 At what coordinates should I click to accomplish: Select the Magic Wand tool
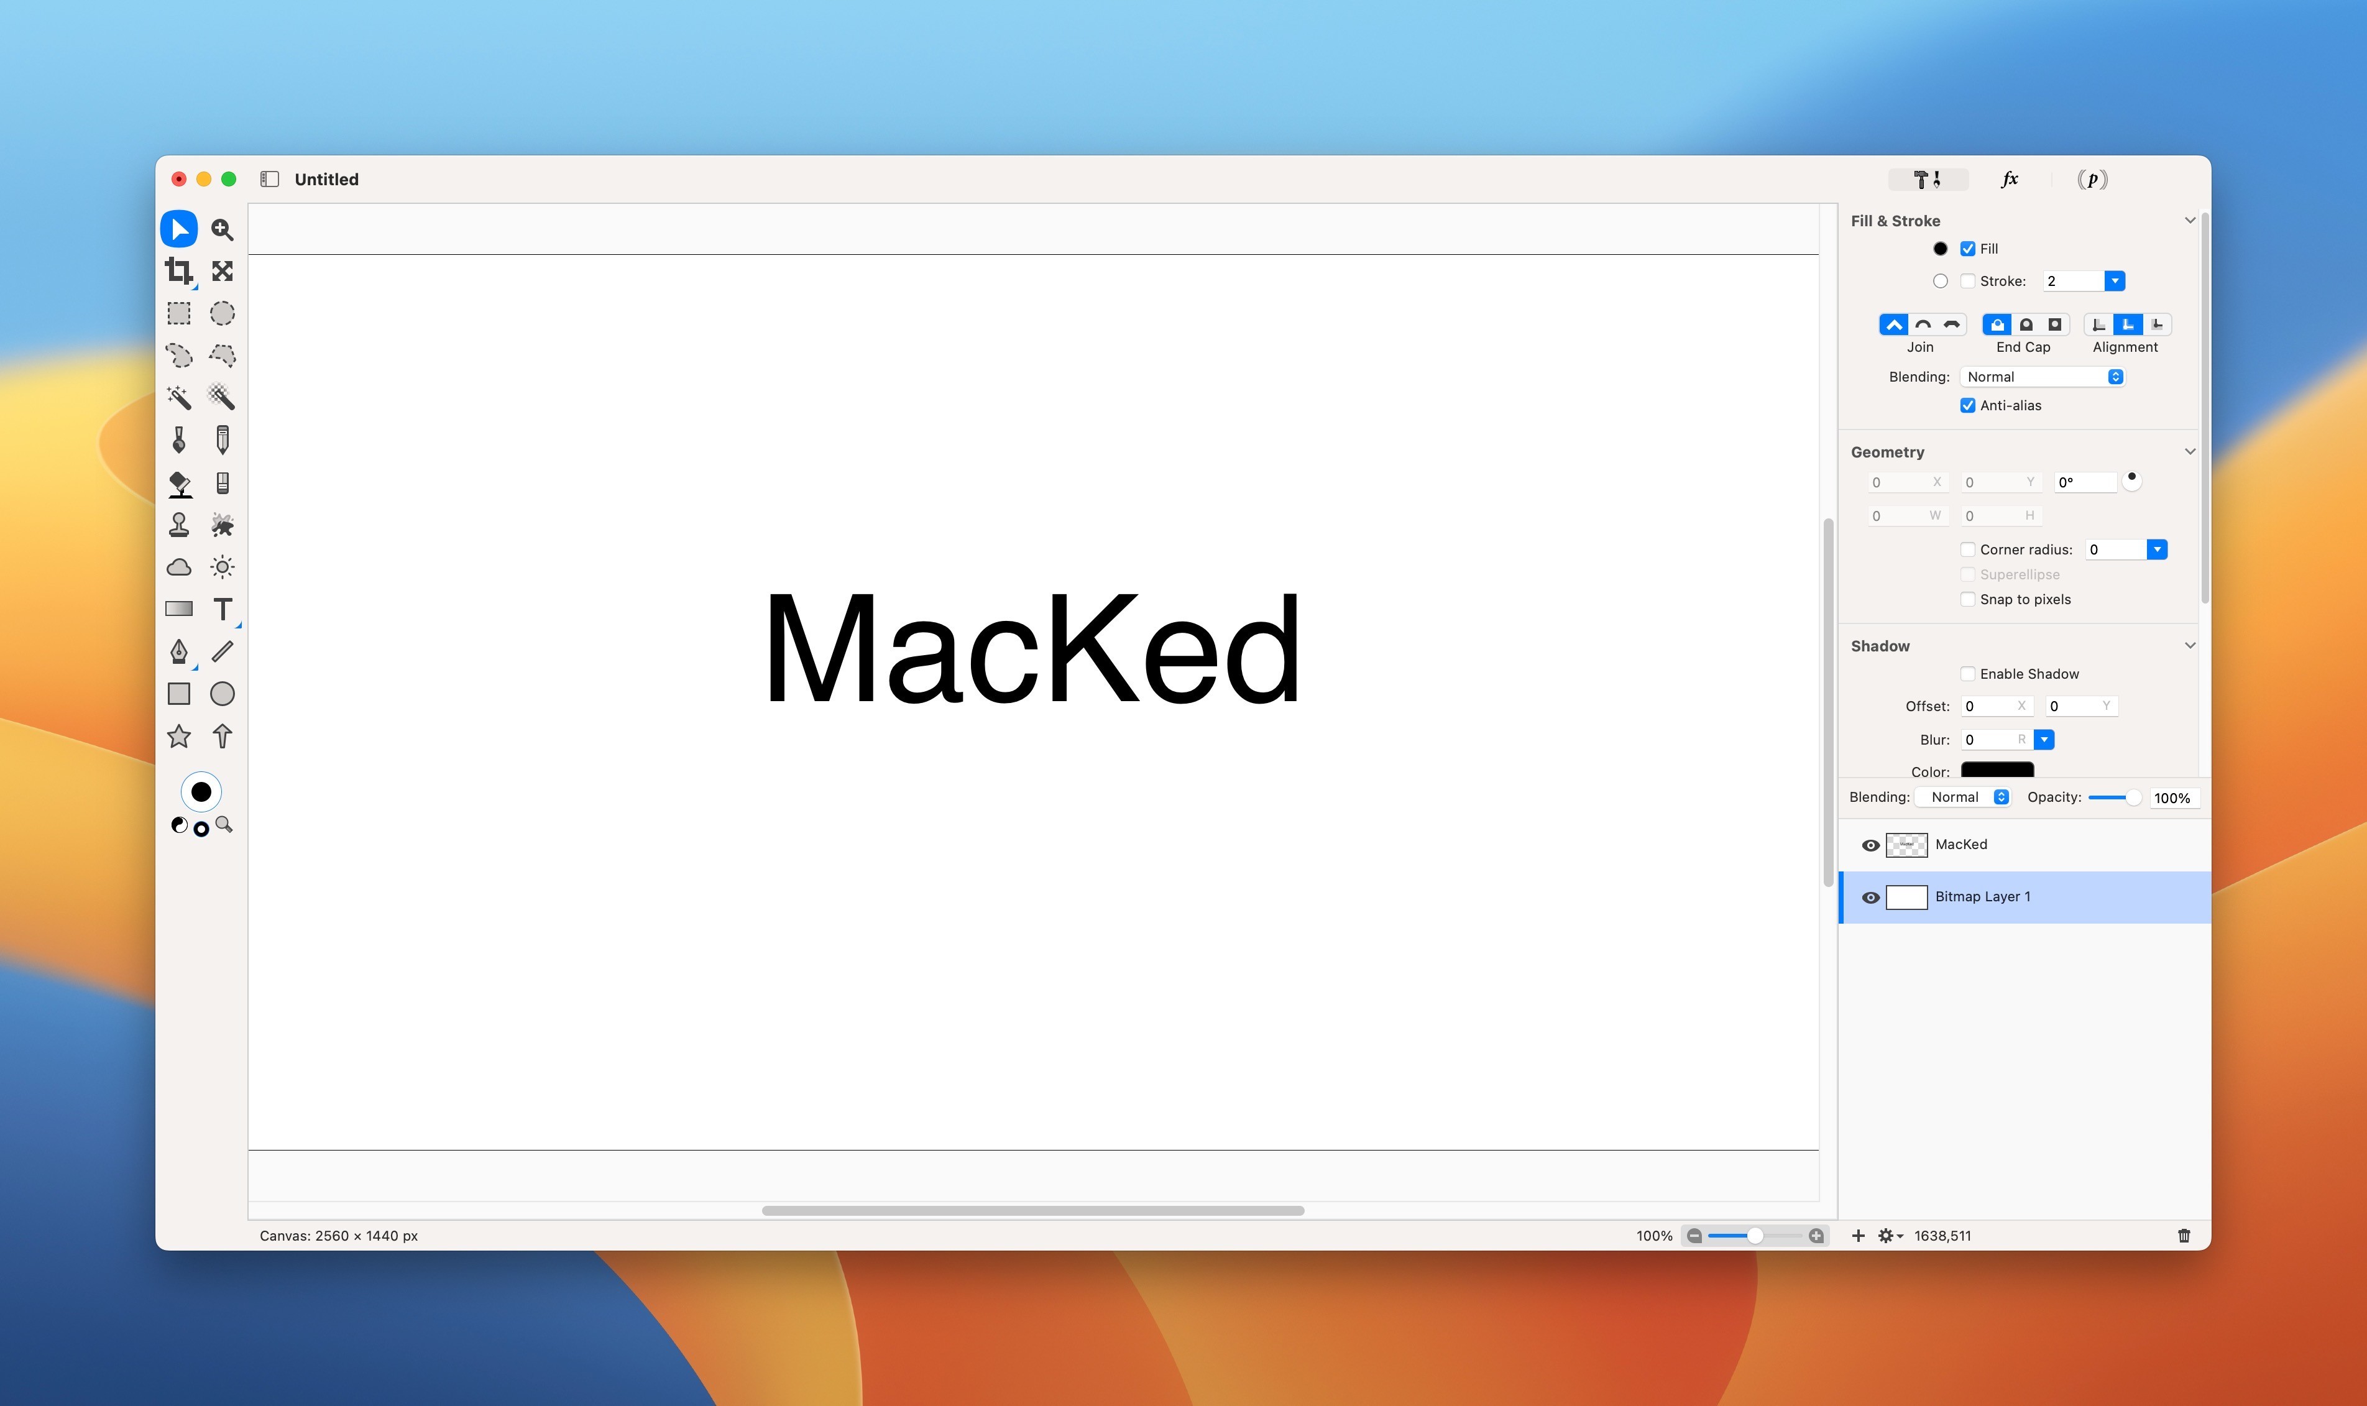[178, 397]
